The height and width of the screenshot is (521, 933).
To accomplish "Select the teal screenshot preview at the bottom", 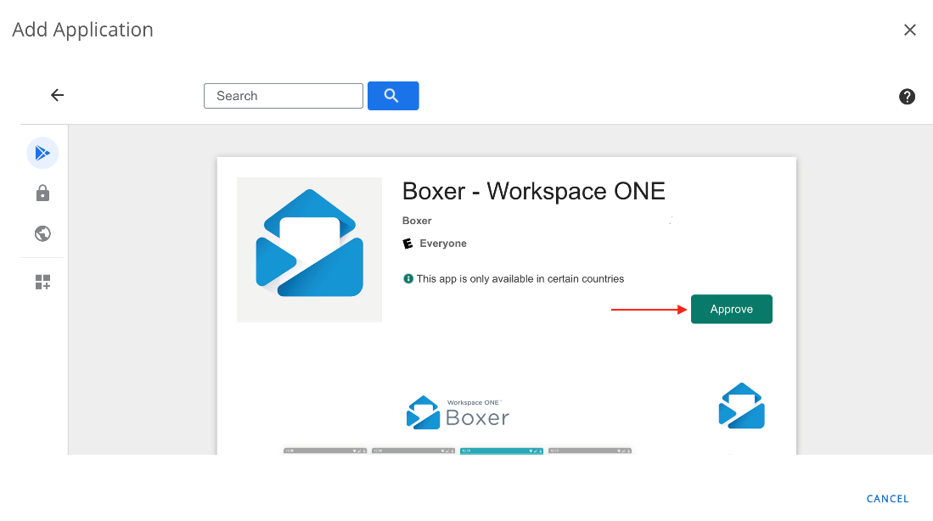I will click(501, 451).
